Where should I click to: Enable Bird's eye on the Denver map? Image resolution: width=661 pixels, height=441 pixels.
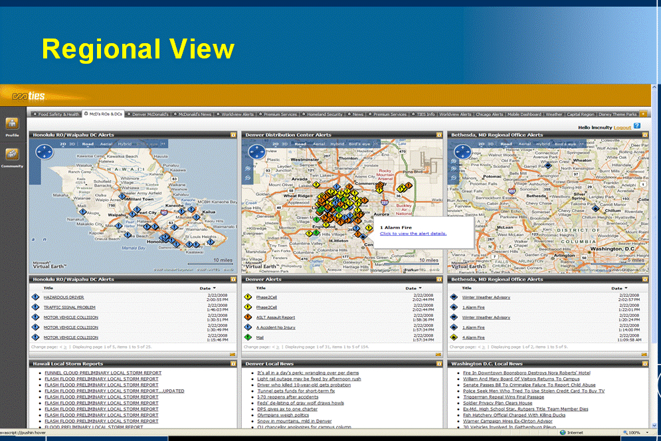(359, 144)
